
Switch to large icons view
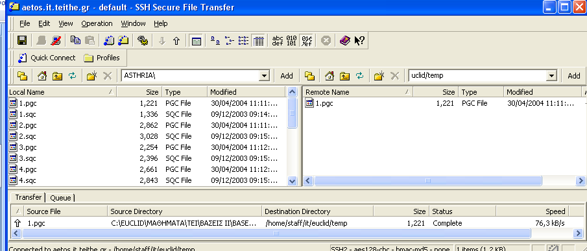pyautogui.click(x=215, y=41)
